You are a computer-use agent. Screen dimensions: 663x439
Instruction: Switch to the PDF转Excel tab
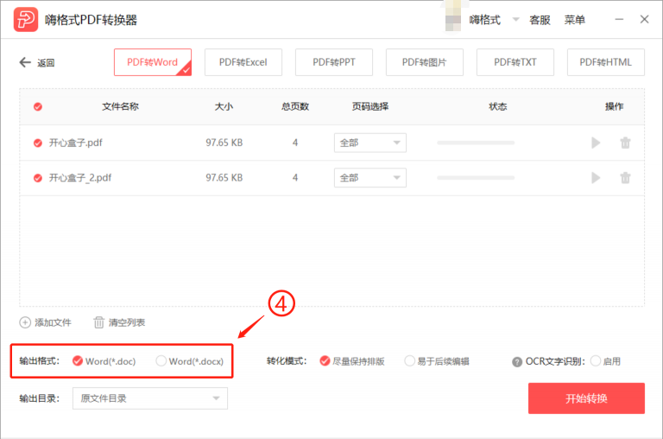coord(243,62)
